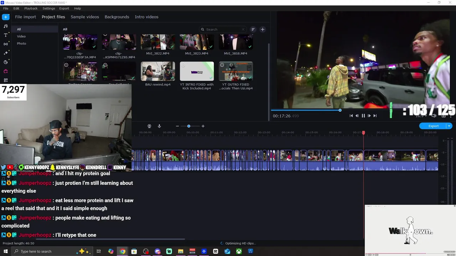Screen dimensions: 456x256
Task: Click the Export button
Action: 433,126
